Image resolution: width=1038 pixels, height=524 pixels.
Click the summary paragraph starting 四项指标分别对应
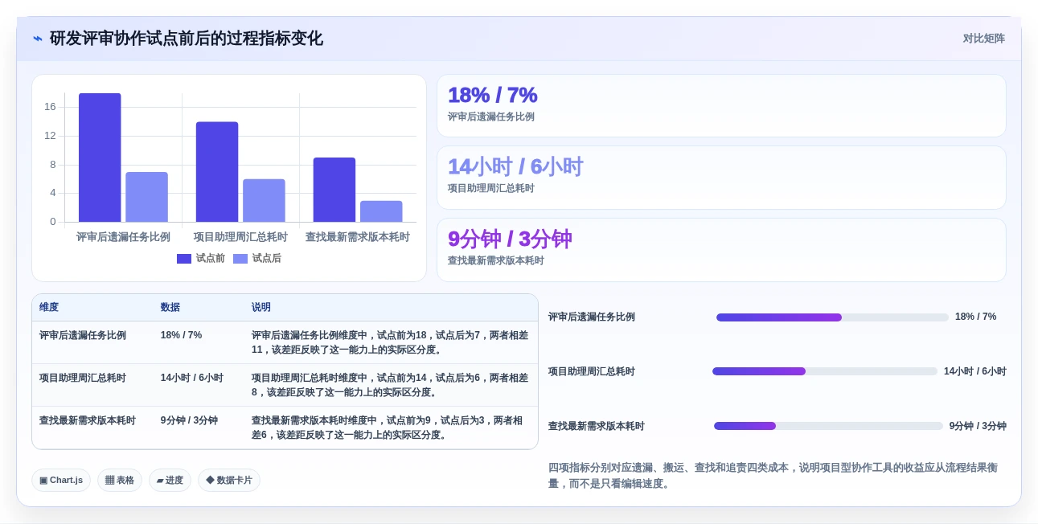click(x=773, y=475)
